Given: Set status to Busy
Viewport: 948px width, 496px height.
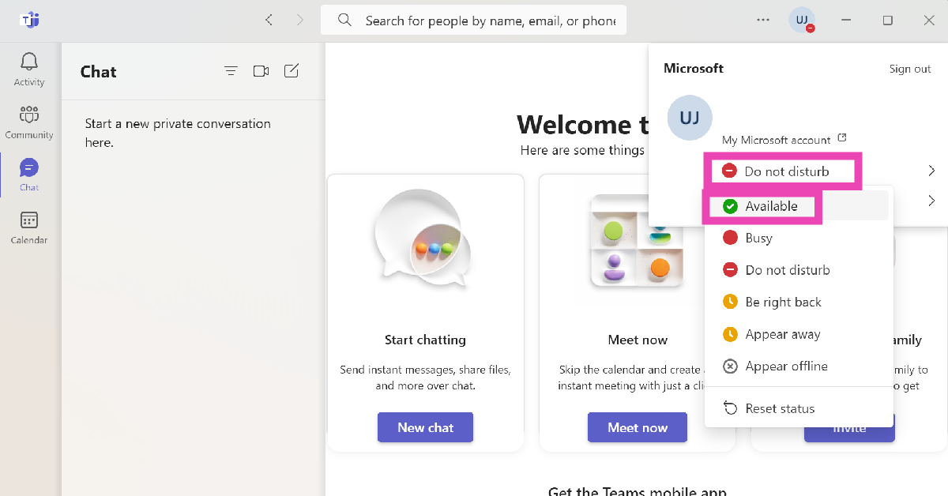Looking at the screenshot, I should pyautogui.click(x=758, y=238).
